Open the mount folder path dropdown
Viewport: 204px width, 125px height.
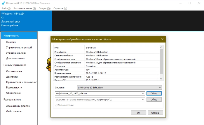[143, 100]
